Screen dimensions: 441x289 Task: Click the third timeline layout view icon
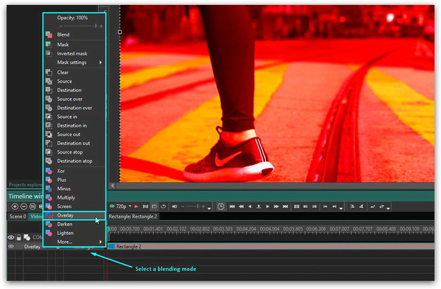click(x=314, y=207)
